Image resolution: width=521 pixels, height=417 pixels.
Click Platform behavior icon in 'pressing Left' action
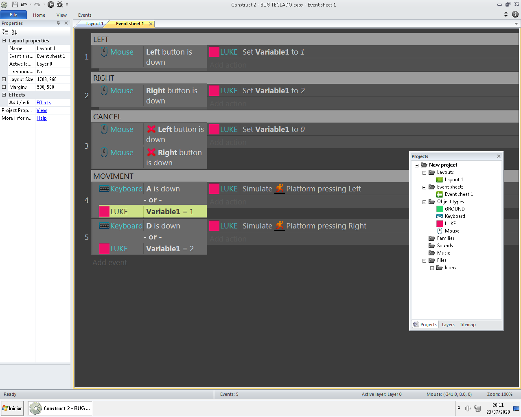[280, 189]
